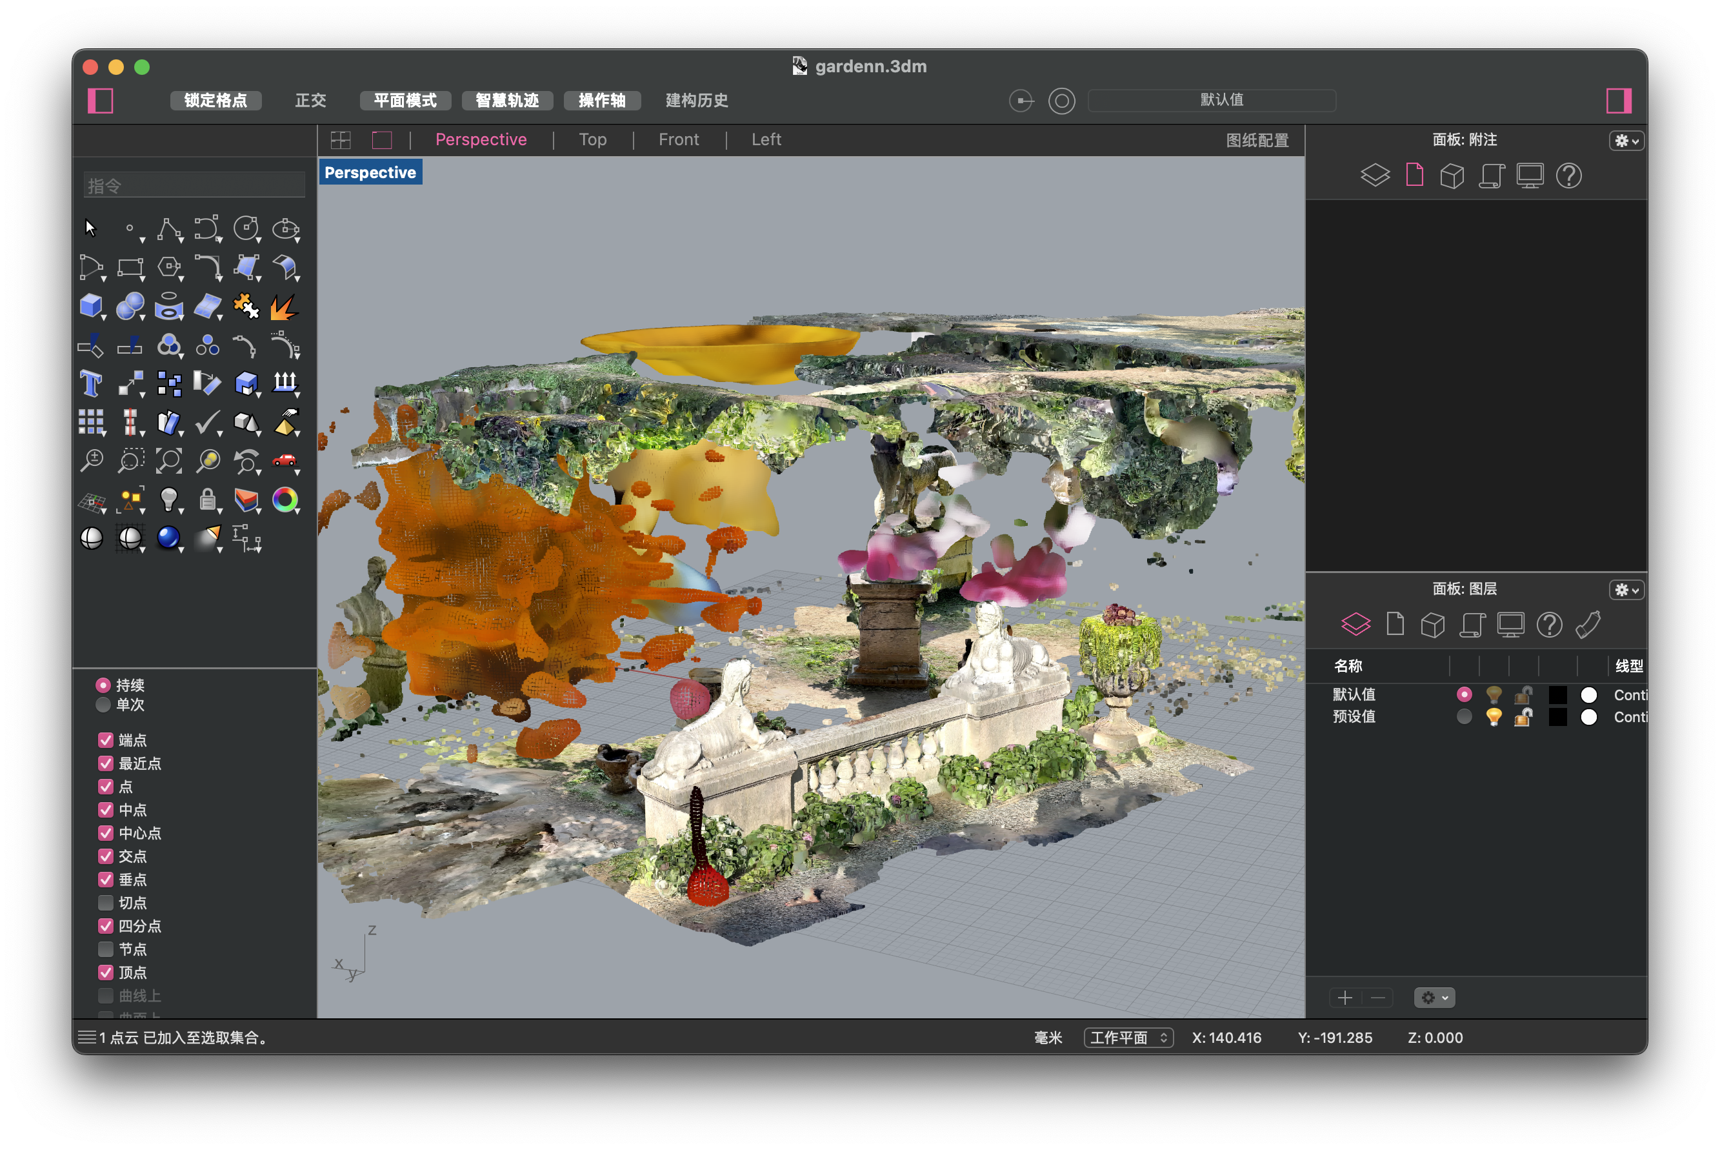Image resolution: width=1720 pixels, height=1150 pixels.
Task: Toggle light bulb visibility of 预设值 layer
Action: point(1494,716)
